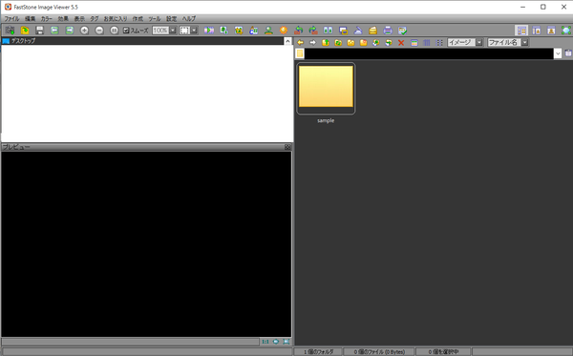This screenshot has width=573, height=356.
Task: Click the open file folder icon
Action: tap(25, 31)
